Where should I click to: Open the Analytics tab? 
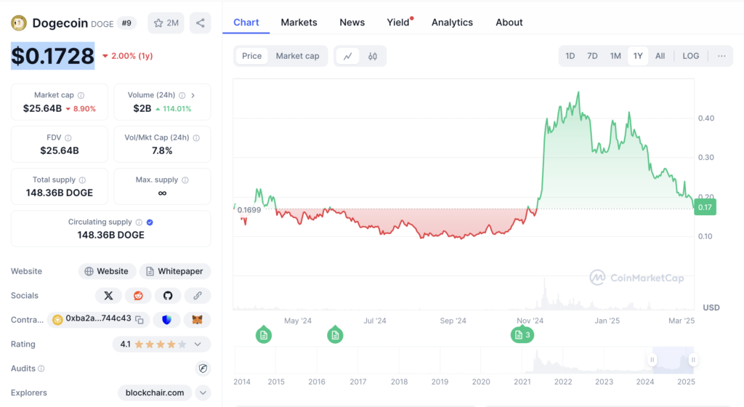click(x=452, y=23)
